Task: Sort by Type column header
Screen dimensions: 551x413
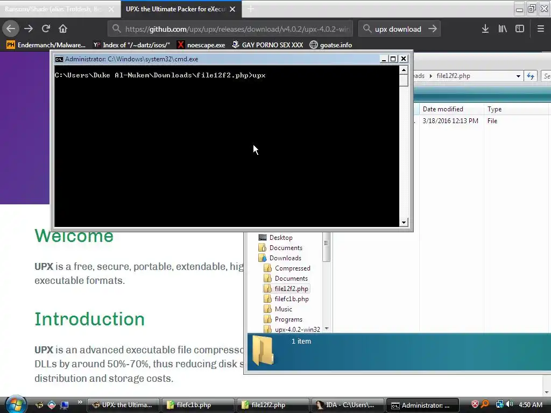Action: coord(516,109)
